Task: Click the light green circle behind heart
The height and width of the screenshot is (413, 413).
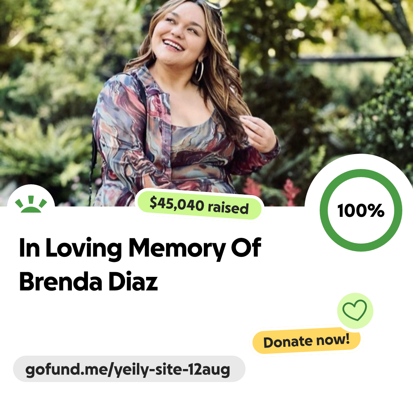Action: tap(355, 311)
